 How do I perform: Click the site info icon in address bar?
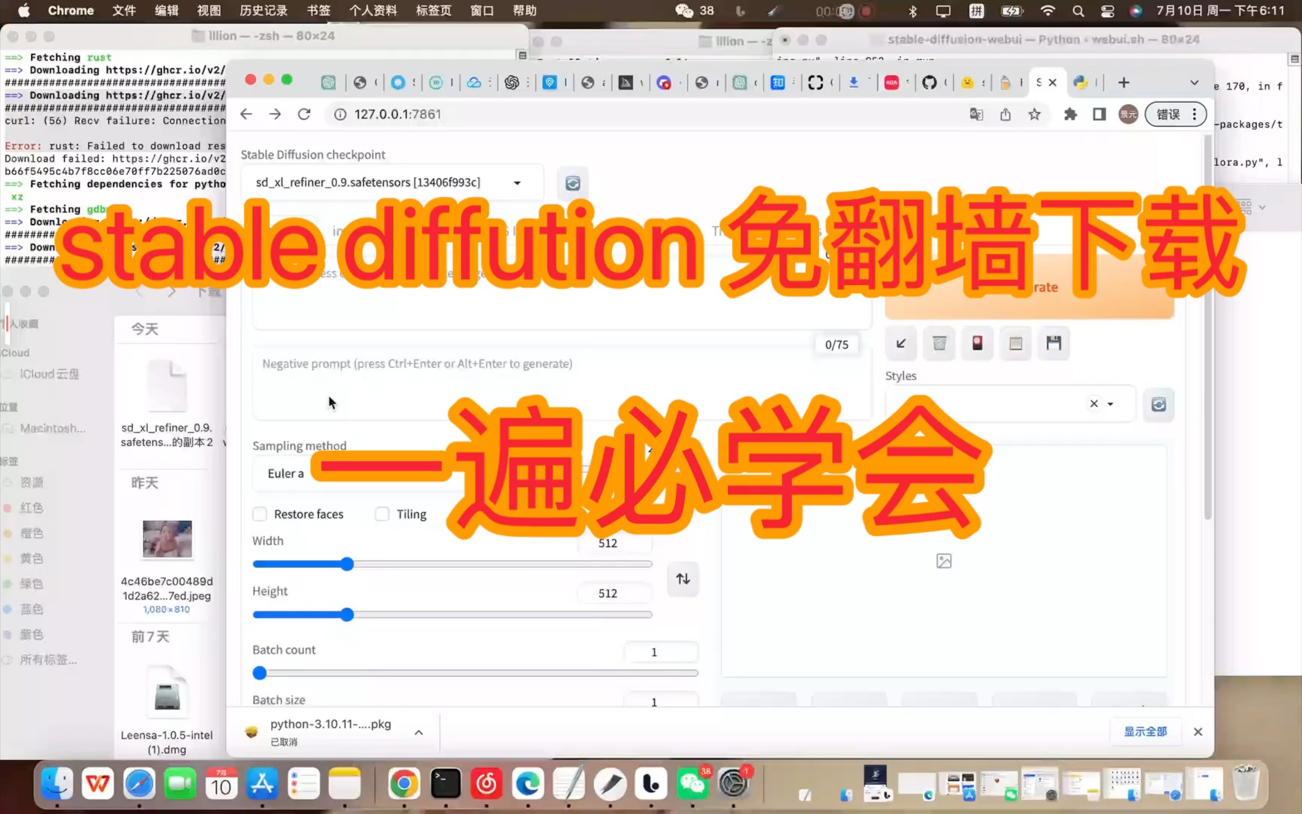(x=340, y=114)
